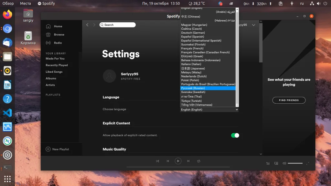
Task: Enable shuffle in the playback bar
Action: coord(157,161)
